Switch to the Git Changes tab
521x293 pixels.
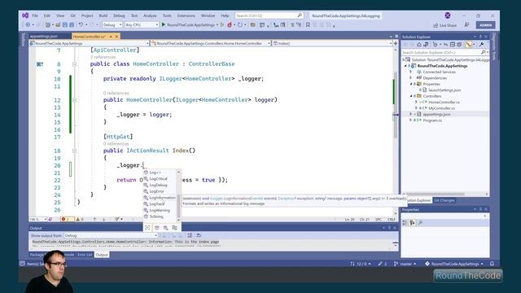click(444, 200)
